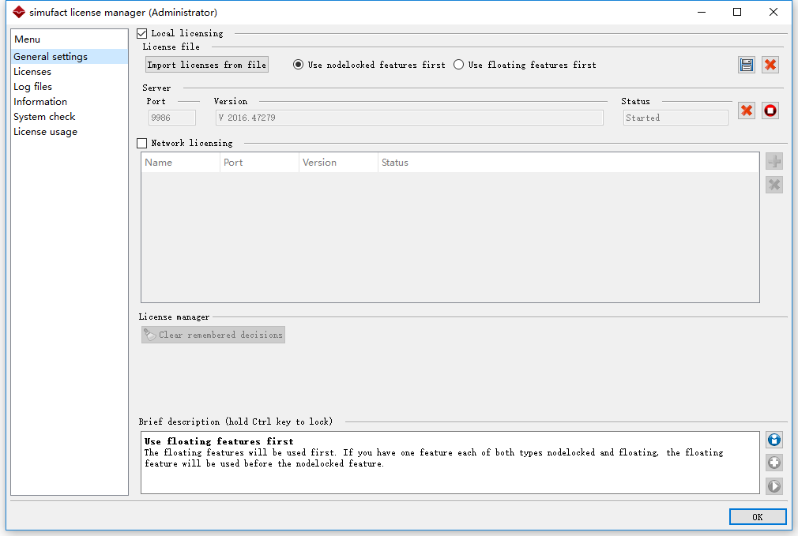Click the grey play arrow beside description box
The width and height of the screenshot is (798, 536).
[x=774, y=486]
